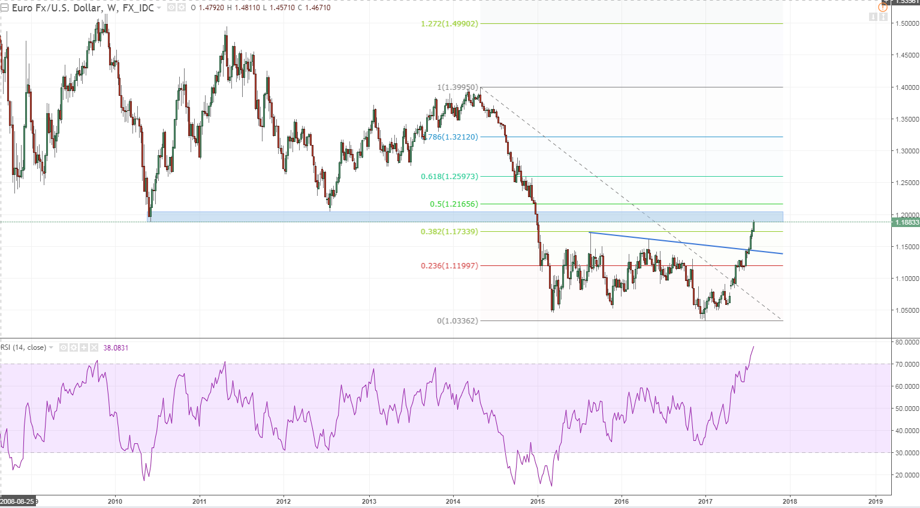Open settings gear for Euro Fx chart
Image resolution: width=920 pixels, height=508 pixels.
click(180, 8)
